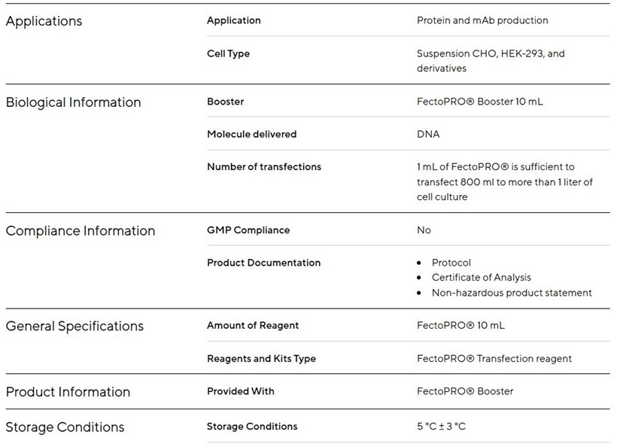The height and width of the screenshot is (447, 617).
Task: Select the Product Documentation row label
Action: (263, 263)
